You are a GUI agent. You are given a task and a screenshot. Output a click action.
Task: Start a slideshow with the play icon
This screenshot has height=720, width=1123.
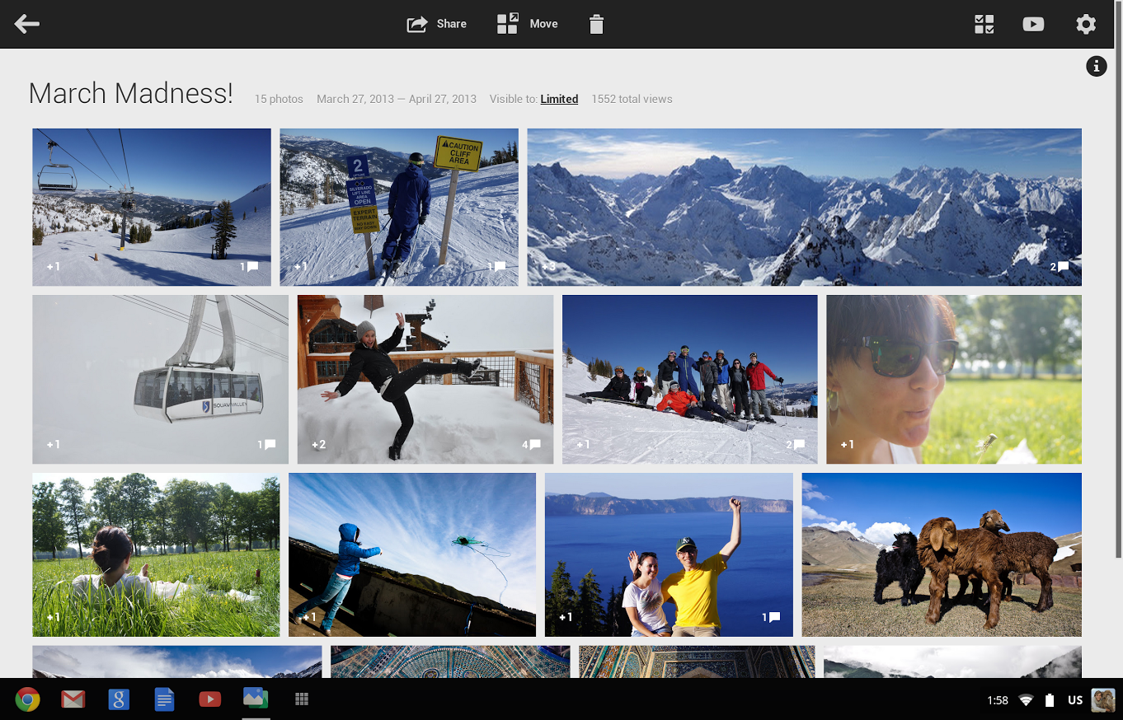1033,23
